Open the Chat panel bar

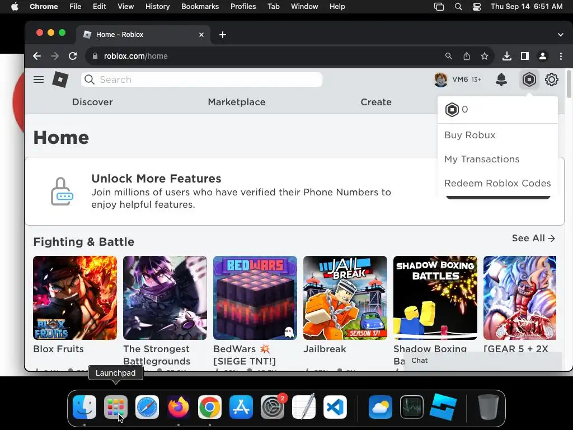tap(482, 361)
